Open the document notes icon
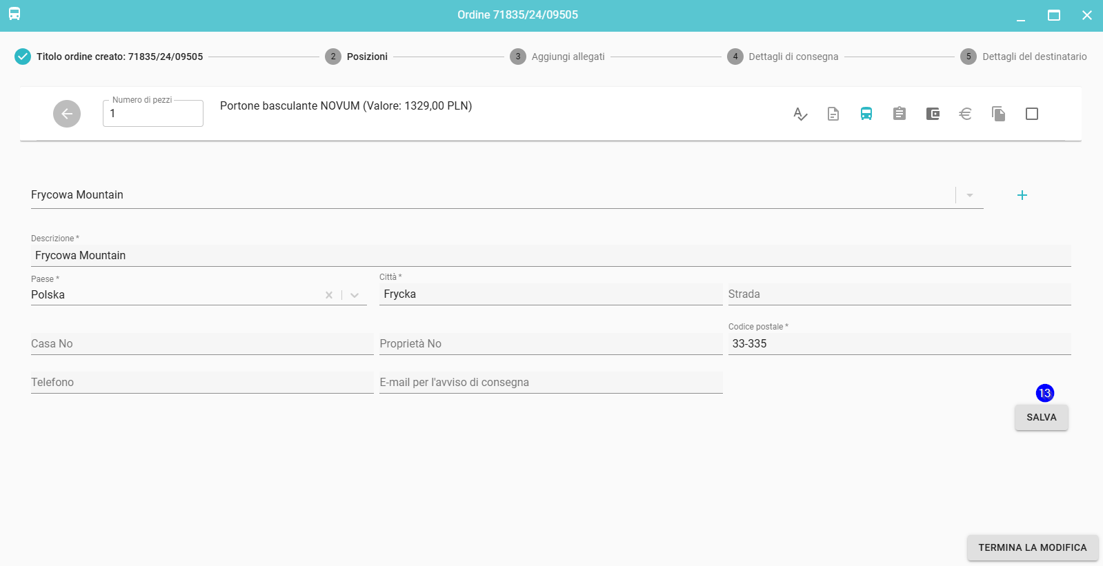Viewport: 1103px width, 566px height. point(833,114)
